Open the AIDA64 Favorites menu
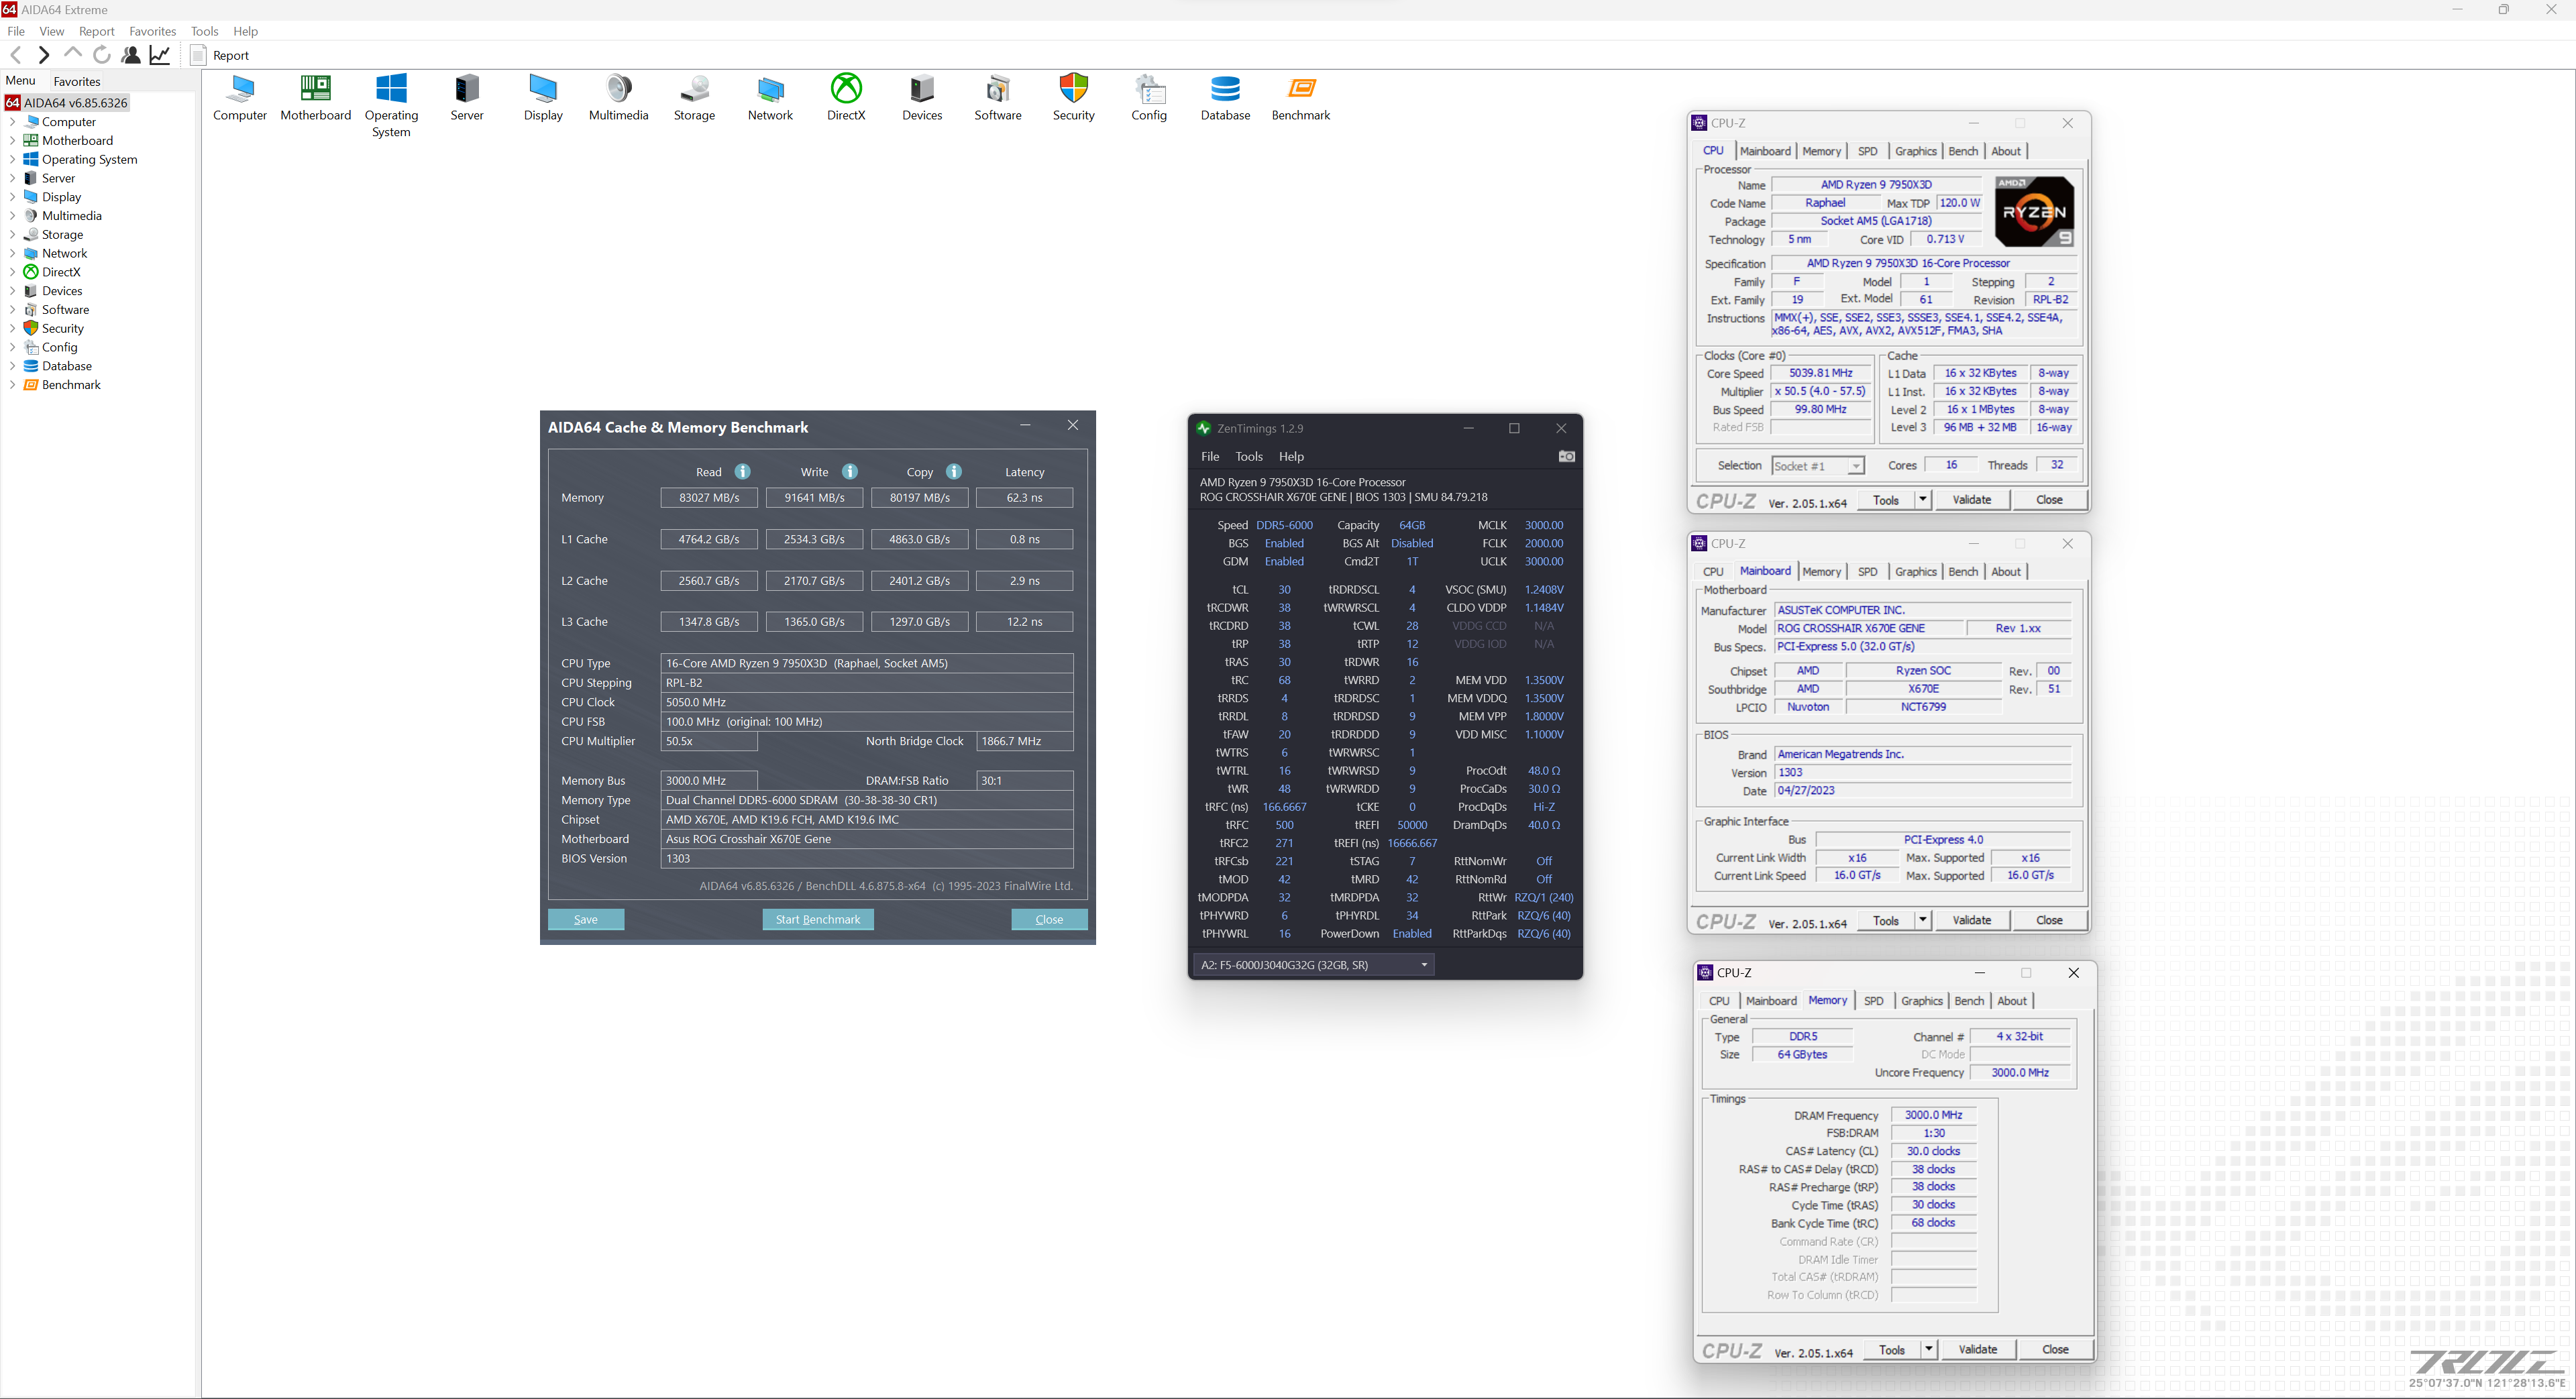The height and width of the screenshot is (1399, 2576). (153, 31)
